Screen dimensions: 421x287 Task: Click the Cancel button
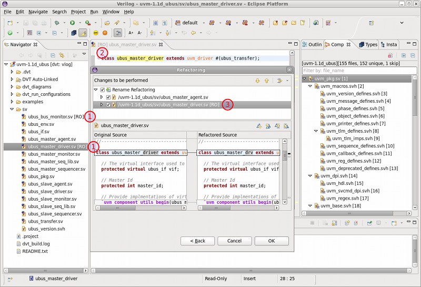point(234,241)
